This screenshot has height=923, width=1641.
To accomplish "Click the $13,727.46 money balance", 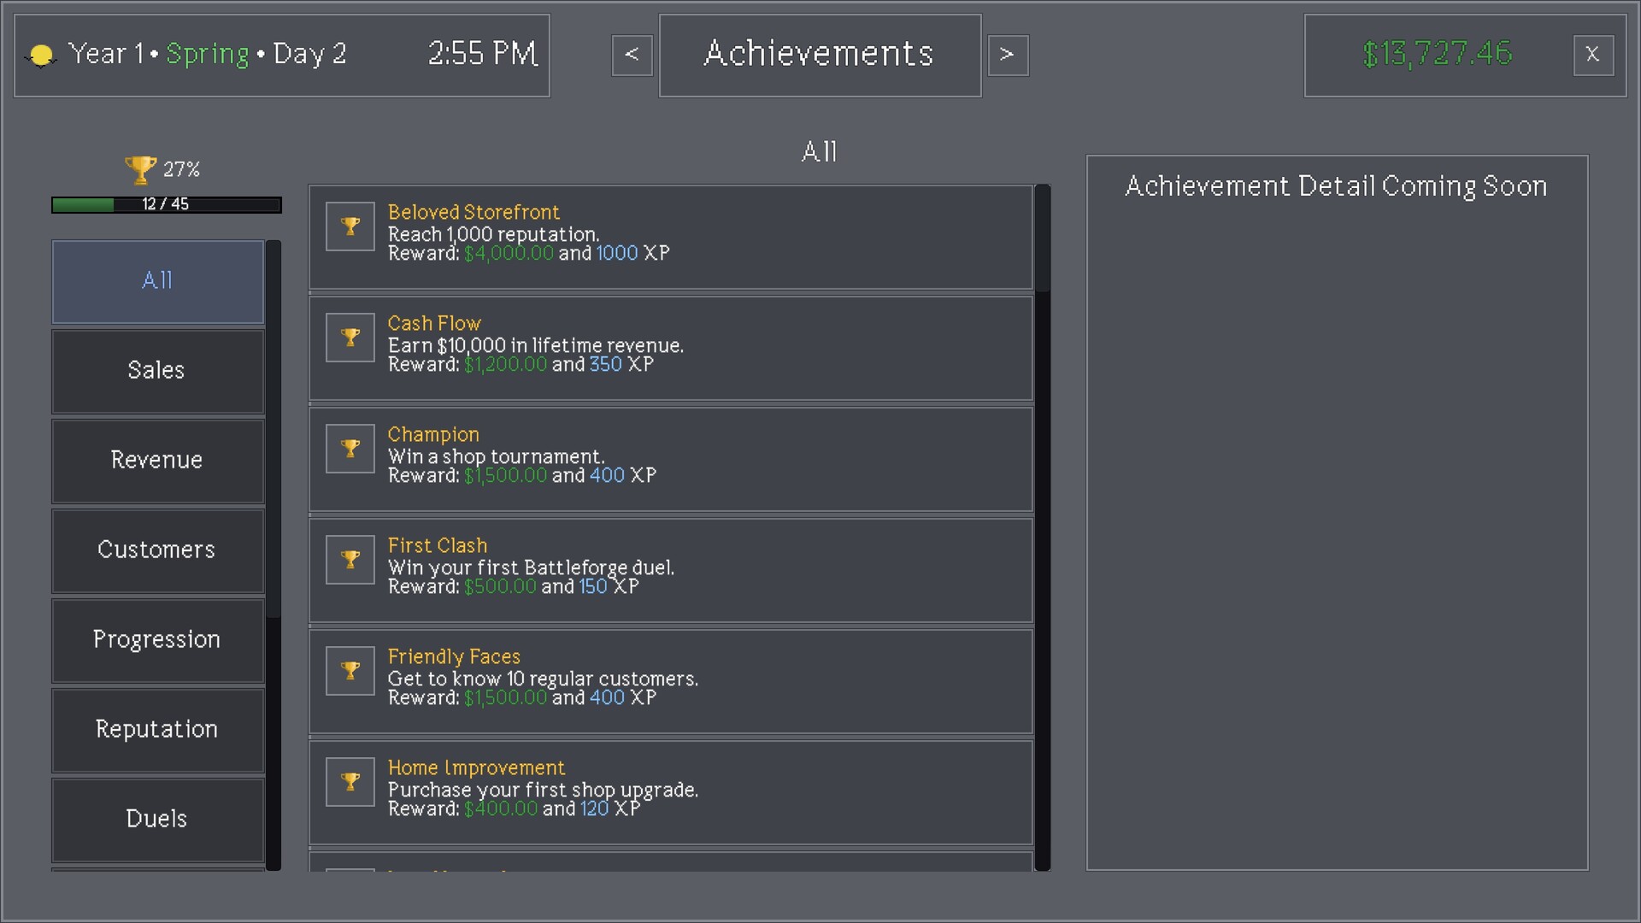I will pyautogui.click(x=1438, y=54).
